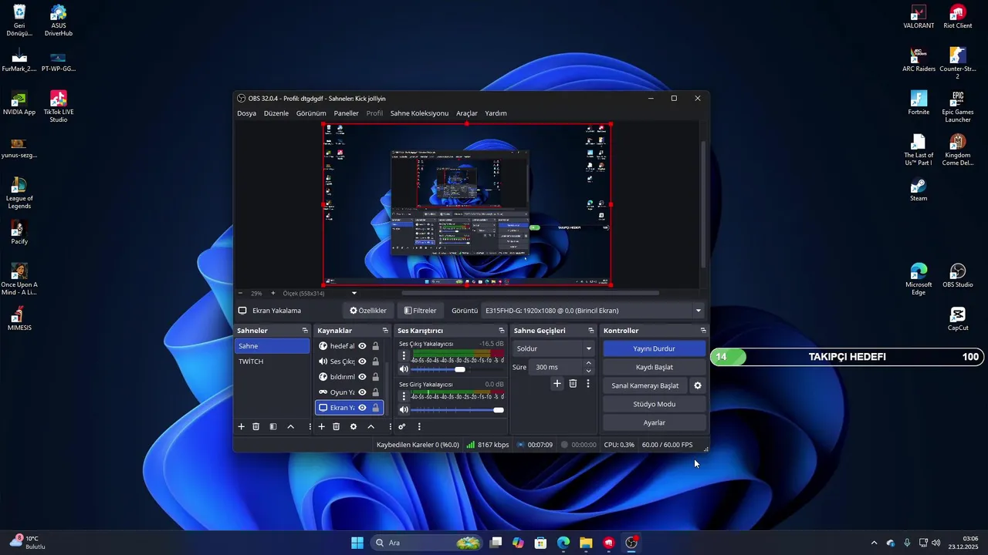Show hidden system tray icons chevron
This screenshot has height=555, width=988.
pyautogui.click(x=874, y=543)
